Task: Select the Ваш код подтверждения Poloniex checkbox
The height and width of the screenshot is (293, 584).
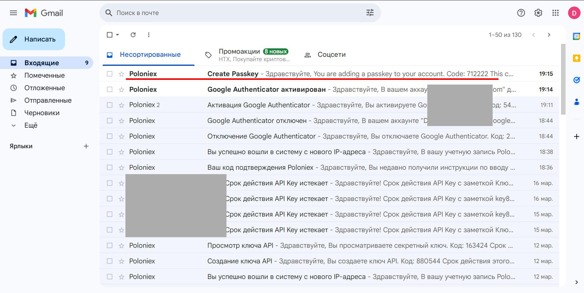Action: (x=109, y=168)
